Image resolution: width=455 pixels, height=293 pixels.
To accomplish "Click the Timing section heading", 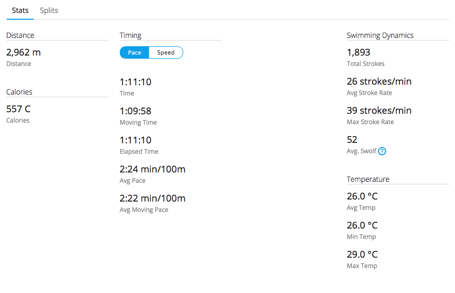I will (x=130, y=35).
